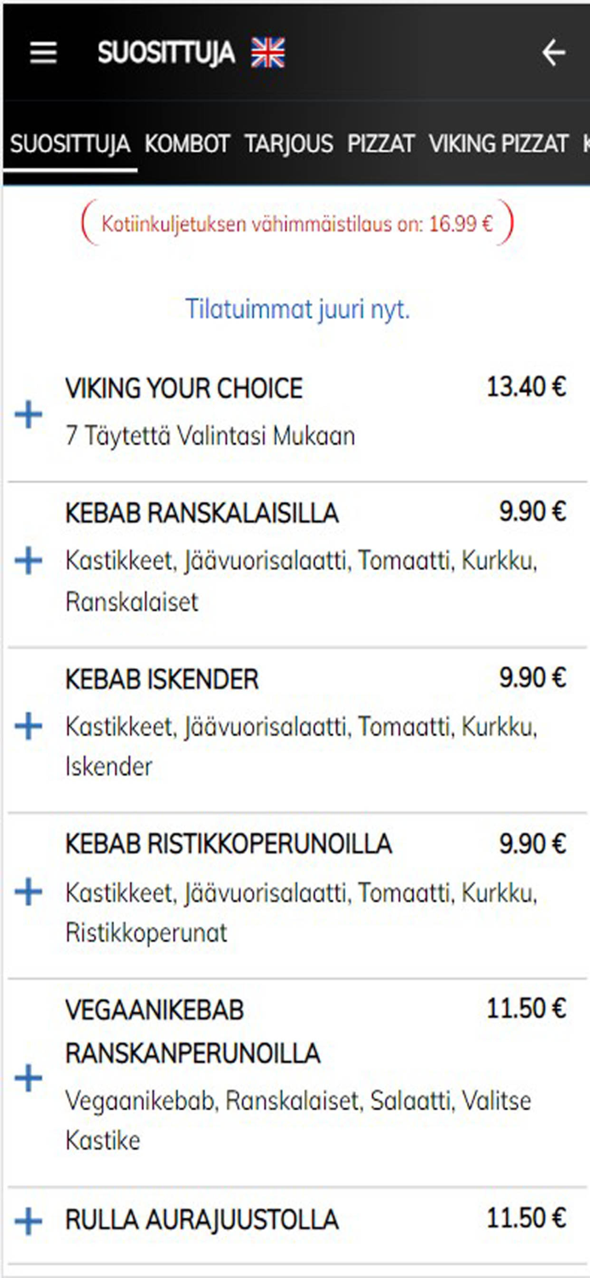Add KEBAB RISTIKKOPERUNOILLA with the plus icon
This screenshot has width=590, height=1278.
click(x=28, y=892)
